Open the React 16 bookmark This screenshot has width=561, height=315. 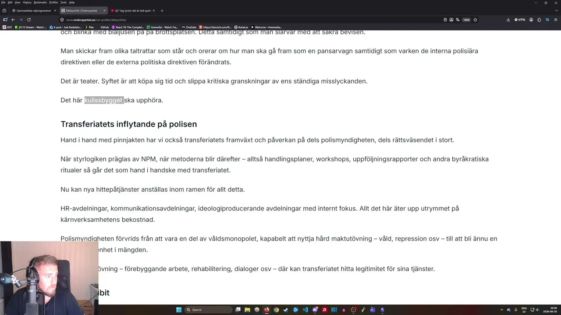point(128,27)
